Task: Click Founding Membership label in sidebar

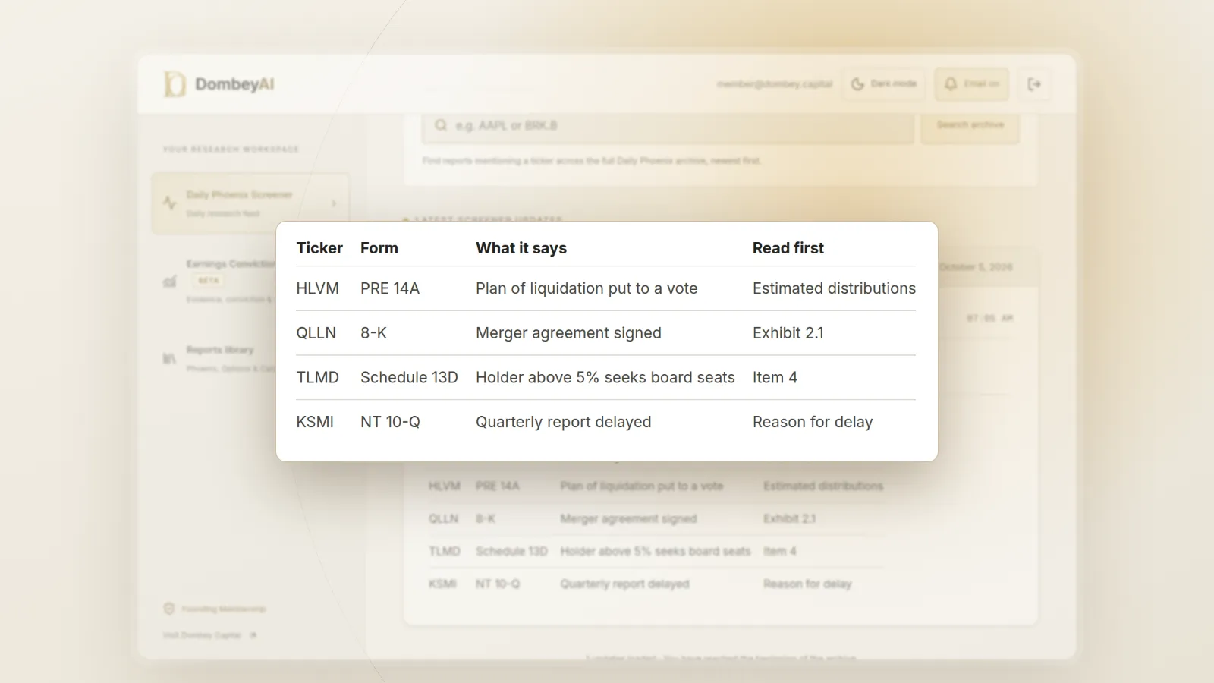Action: pyautogui.click(x=224, y=609)
